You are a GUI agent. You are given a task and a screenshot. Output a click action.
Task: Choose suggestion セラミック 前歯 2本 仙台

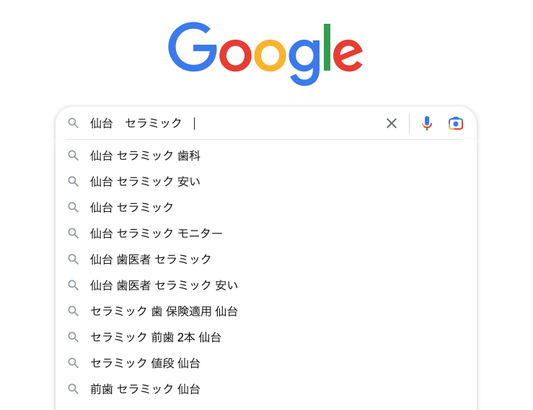click(266, 337)
